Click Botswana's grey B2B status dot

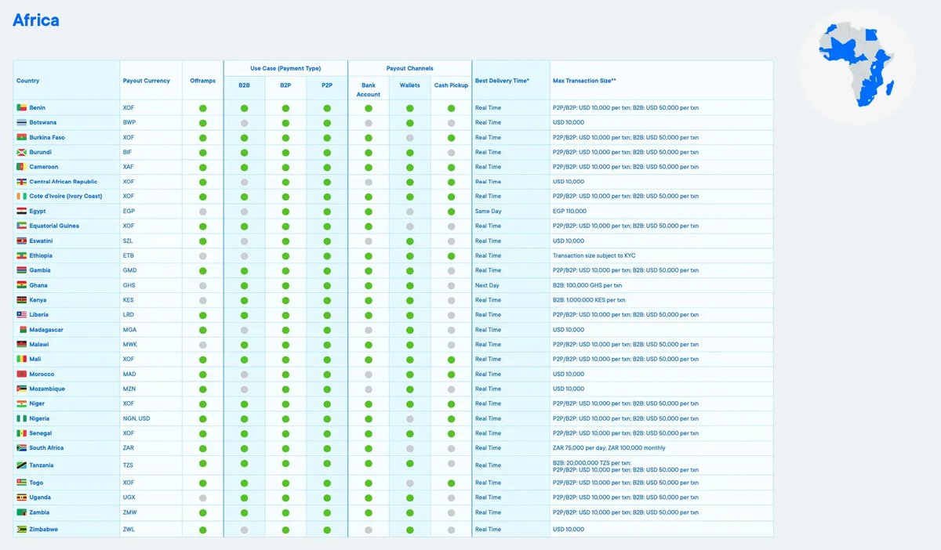tap(245, 123)
